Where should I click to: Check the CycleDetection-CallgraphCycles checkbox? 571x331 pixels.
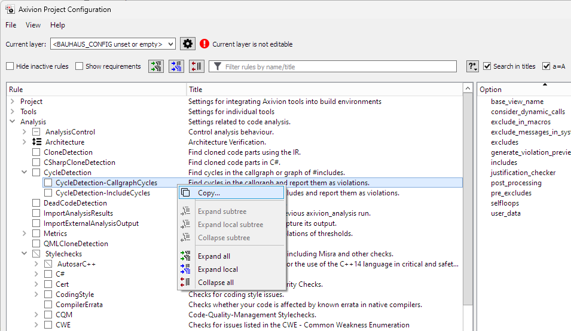point(48,183)
